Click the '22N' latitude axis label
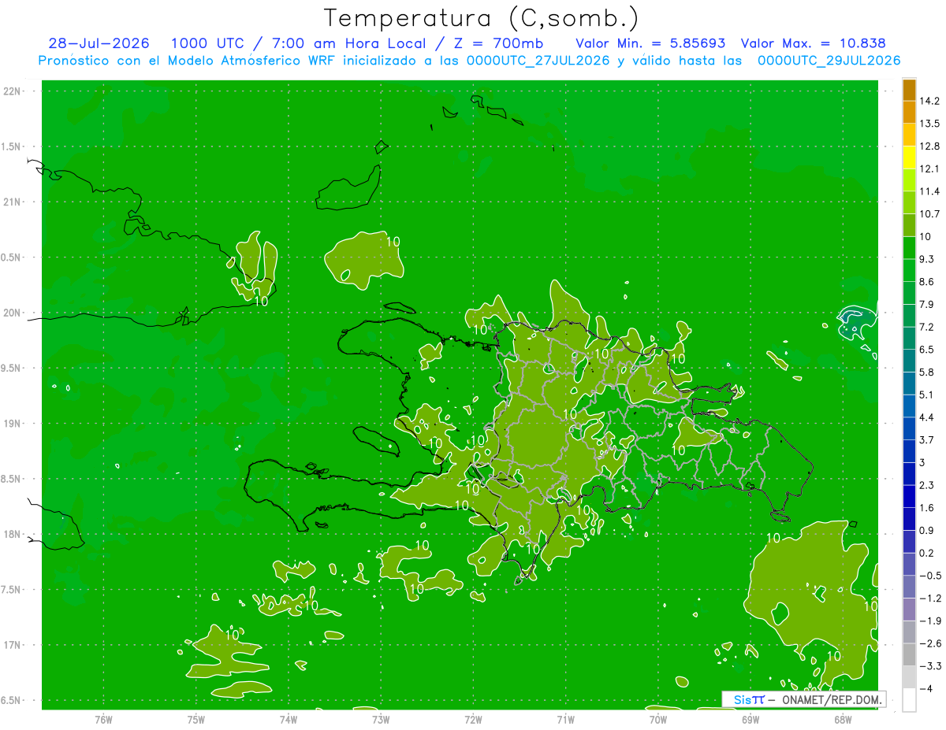This screenshot has height=730, width=946. pos(13,91)
